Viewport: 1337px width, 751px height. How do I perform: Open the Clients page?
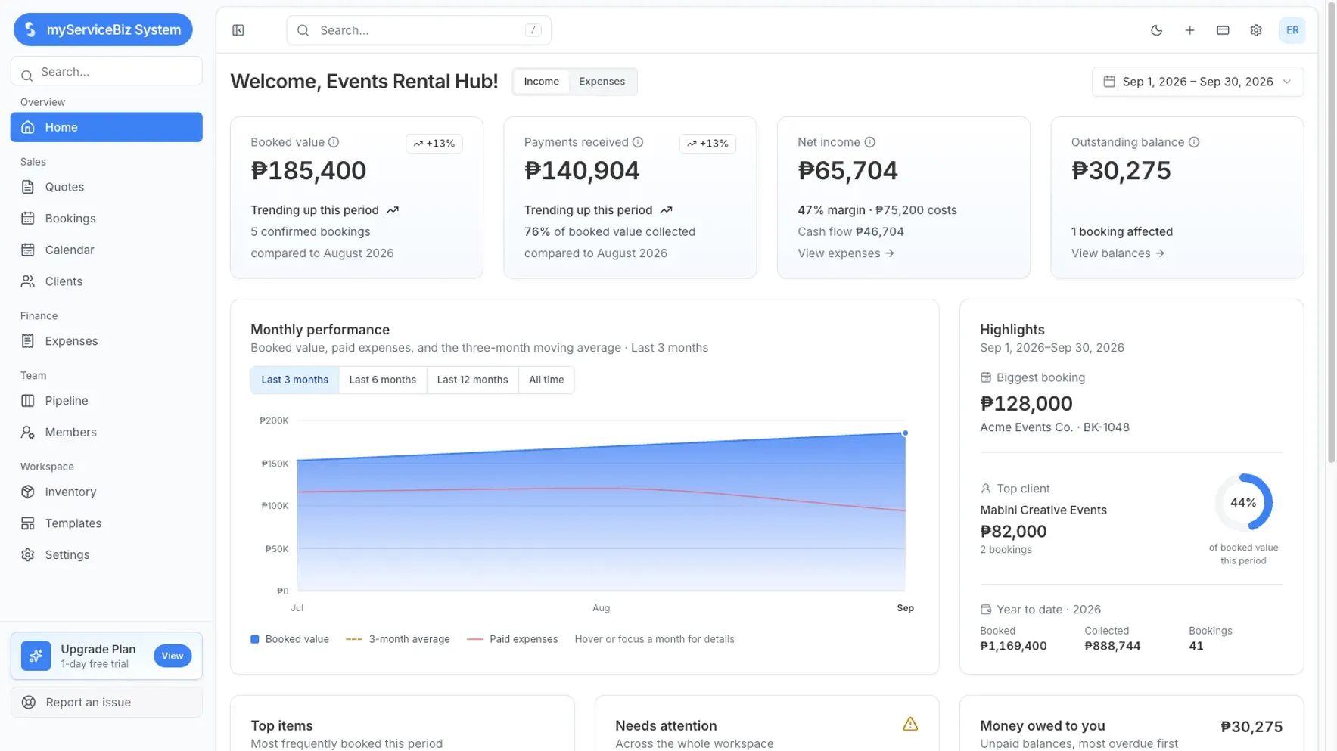pyautogui.click(x=106, y=281)
